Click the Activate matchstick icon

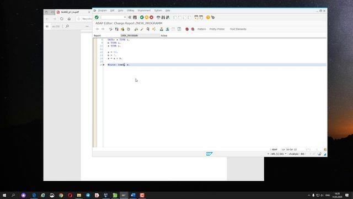142,29
